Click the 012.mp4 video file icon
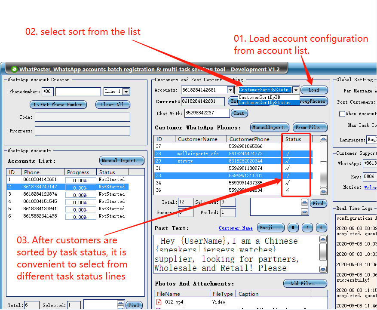The width and height of the screenshot is (377, 310). [159, 302]
